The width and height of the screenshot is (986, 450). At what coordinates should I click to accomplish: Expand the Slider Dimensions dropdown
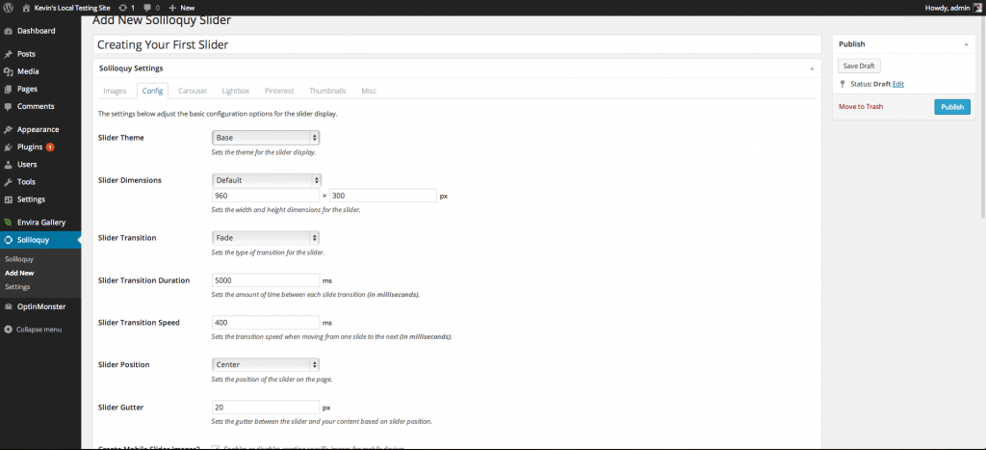[267, 179]
